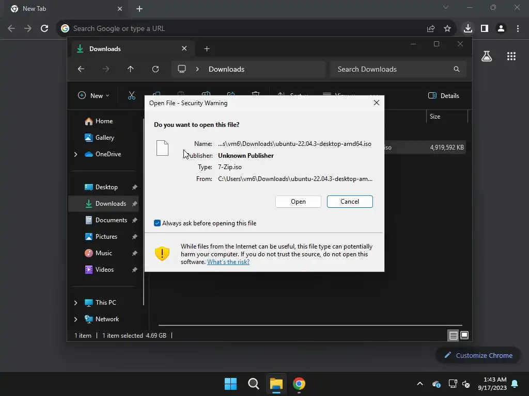Open the Chrome downloads tray icon
This screenshot has height=396, width=529.
pos(468,28)
